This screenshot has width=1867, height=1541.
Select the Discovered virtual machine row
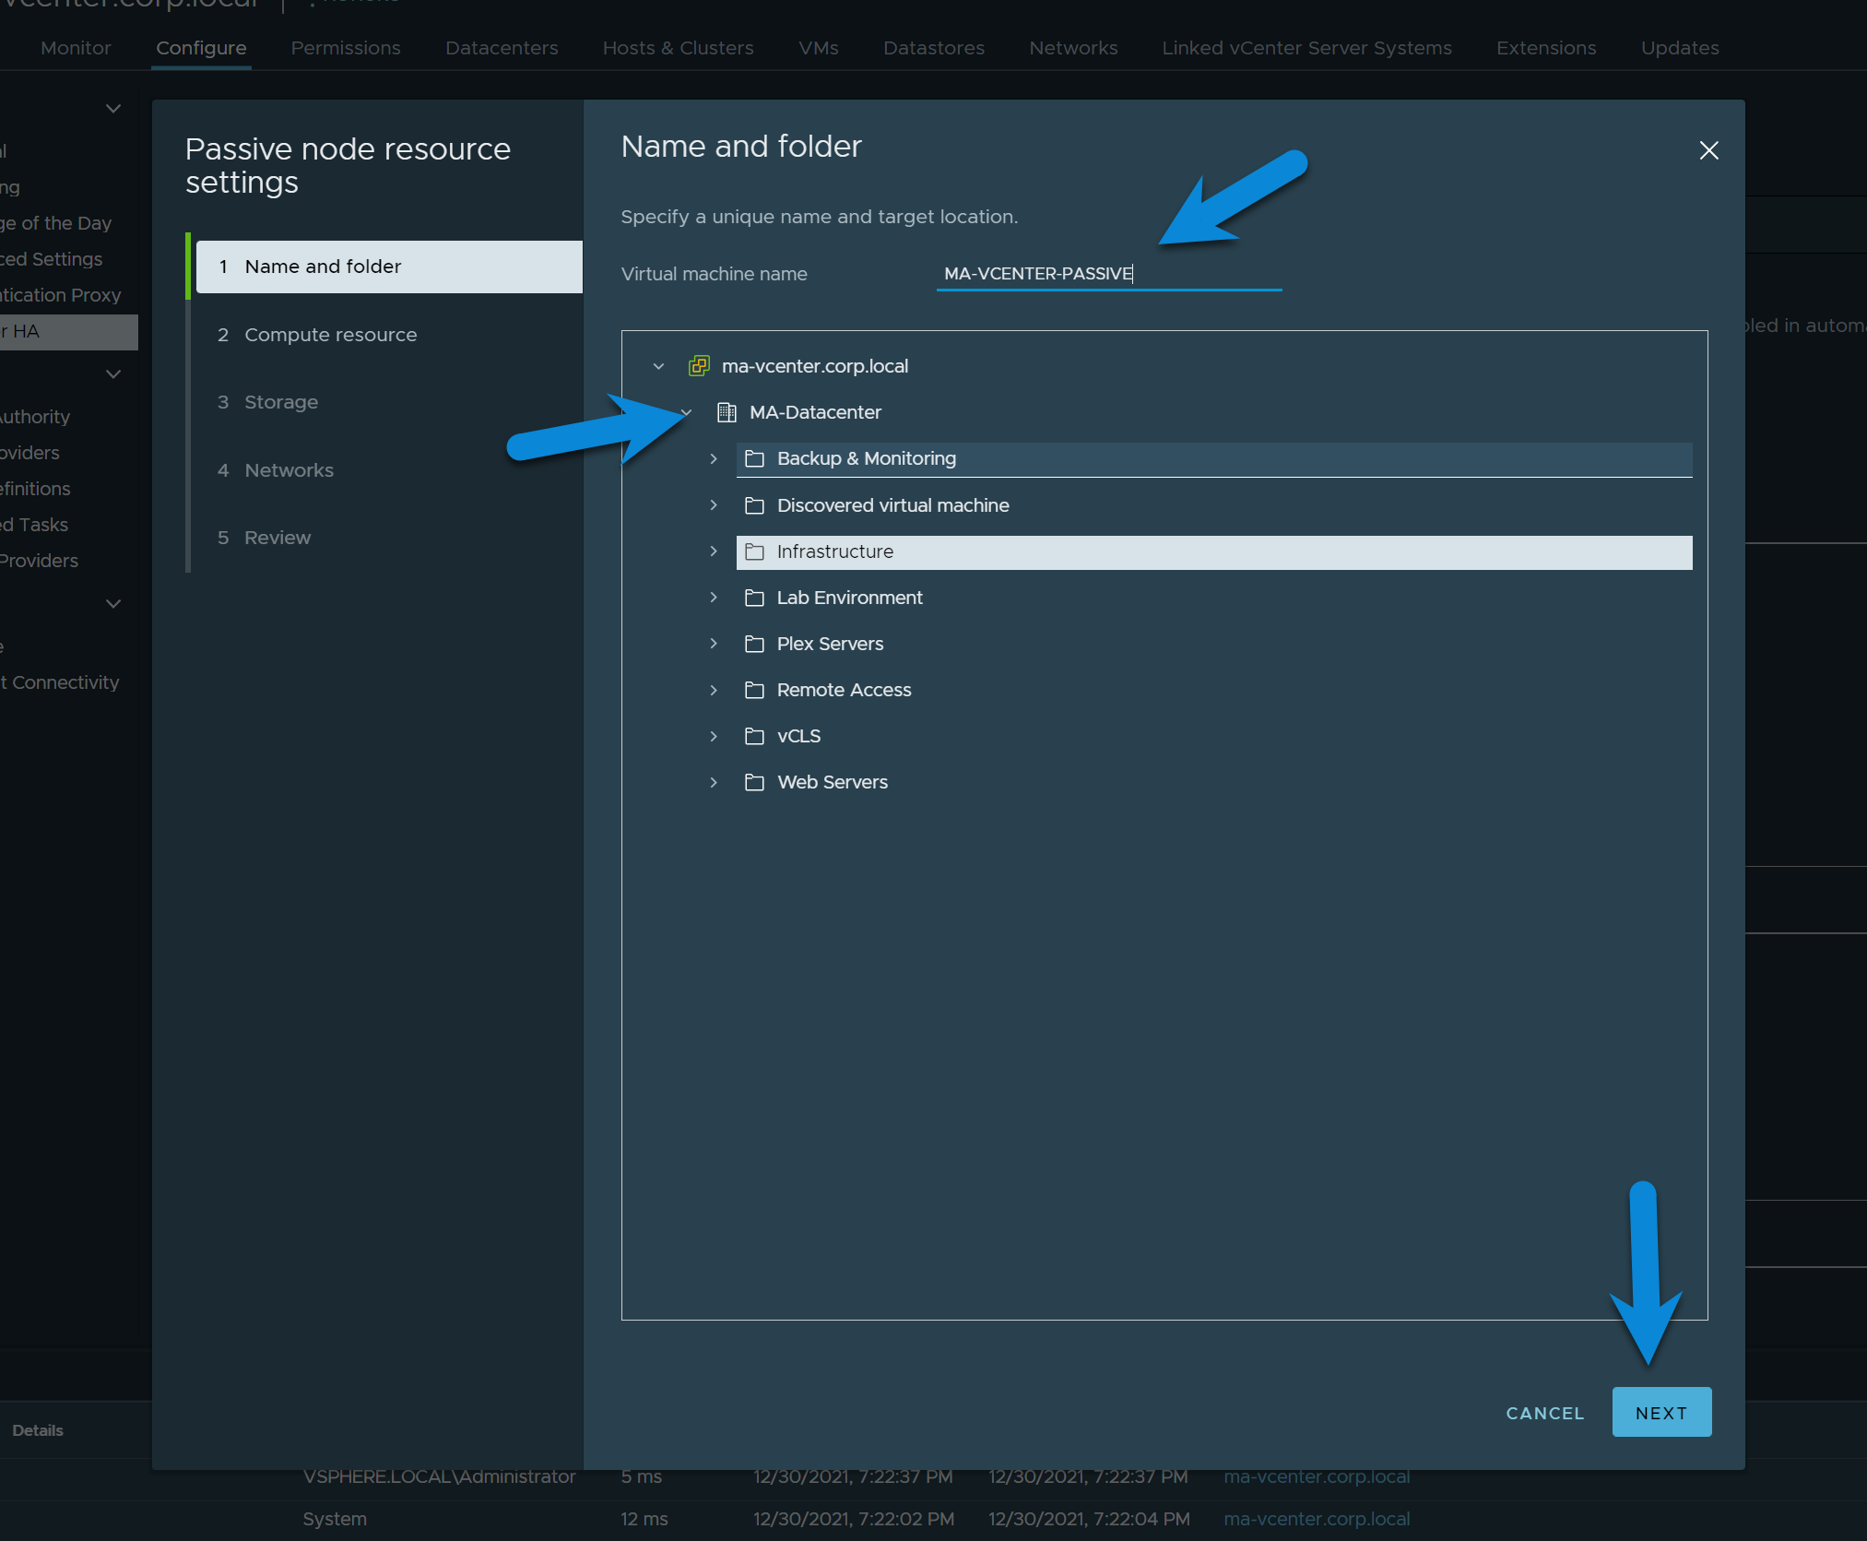1214,505
